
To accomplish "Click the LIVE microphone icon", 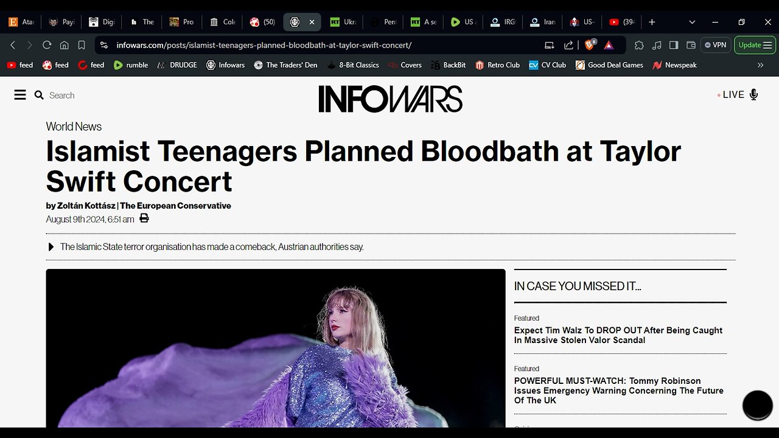I will [x=754, y=94].
